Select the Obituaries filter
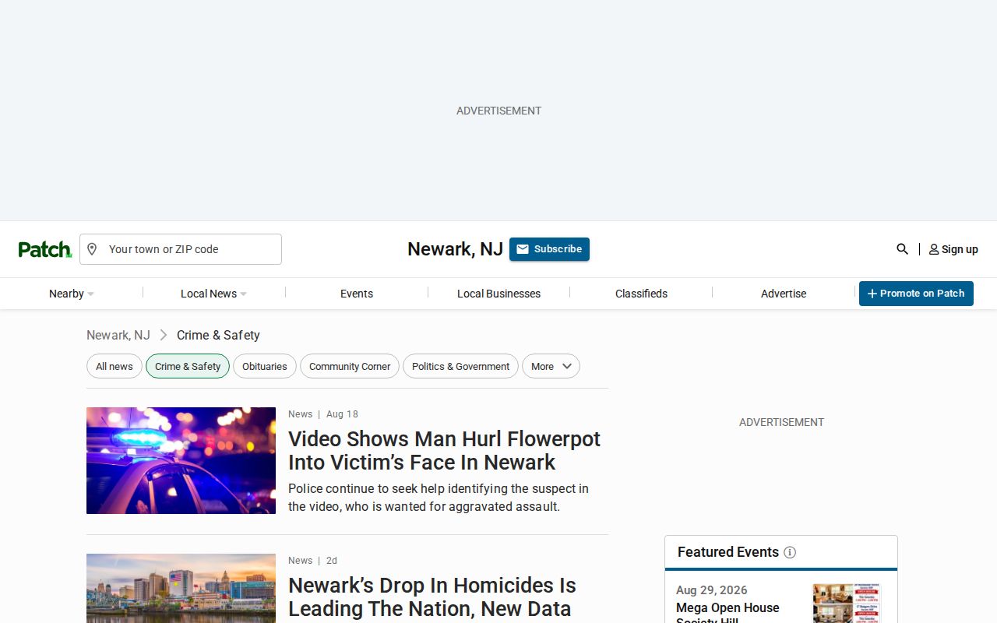The height and width of the screenshot is (623, 997). click(265, 366)
